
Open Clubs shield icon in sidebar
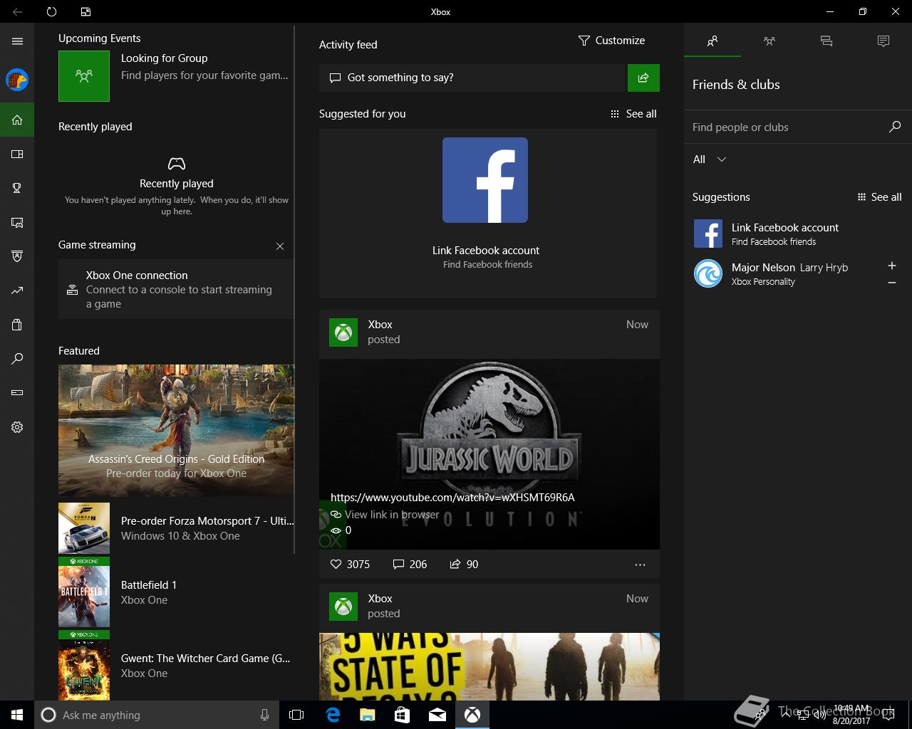click(17, 256)
